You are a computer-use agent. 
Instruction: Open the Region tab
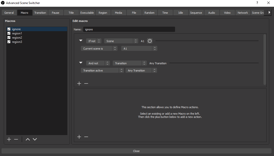pyautogui.click(x=103, y=13)
